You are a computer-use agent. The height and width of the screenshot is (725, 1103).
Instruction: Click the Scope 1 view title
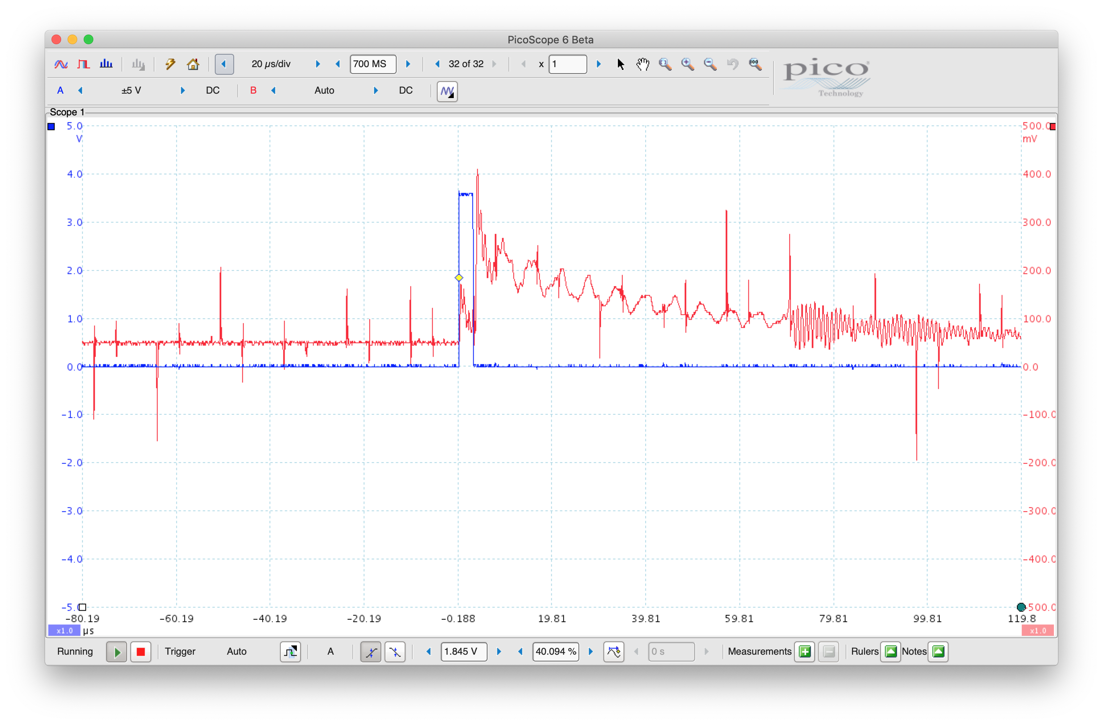coord(67,112)
